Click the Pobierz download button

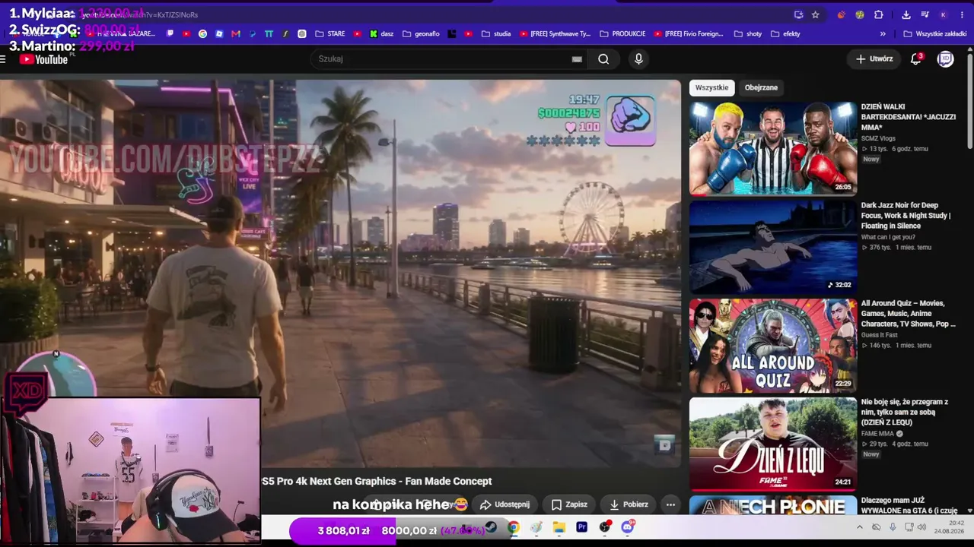tap(629, 504)
